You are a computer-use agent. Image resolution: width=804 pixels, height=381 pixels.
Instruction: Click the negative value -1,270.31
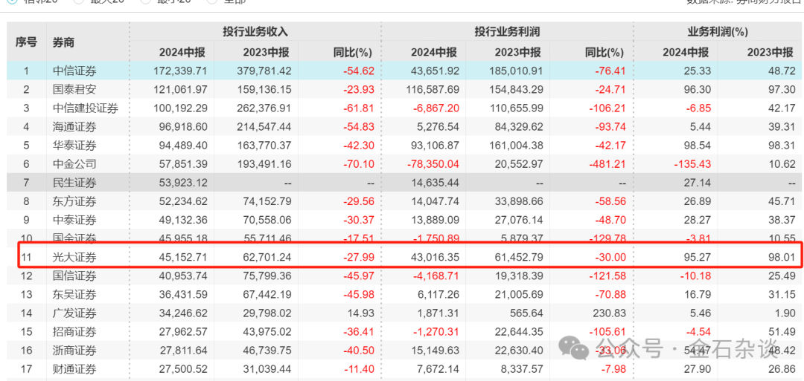click(435, 332)
